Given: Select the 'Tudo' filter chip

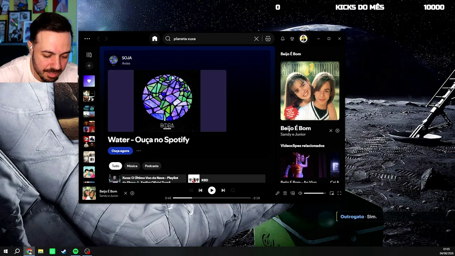Looking at the screenshot, I should click(116, 166).
